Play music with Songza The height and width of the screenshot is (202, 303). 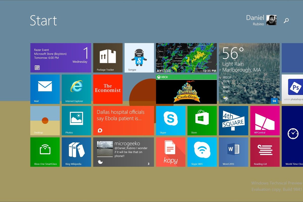pyautogui.click(x=139, y=58)
